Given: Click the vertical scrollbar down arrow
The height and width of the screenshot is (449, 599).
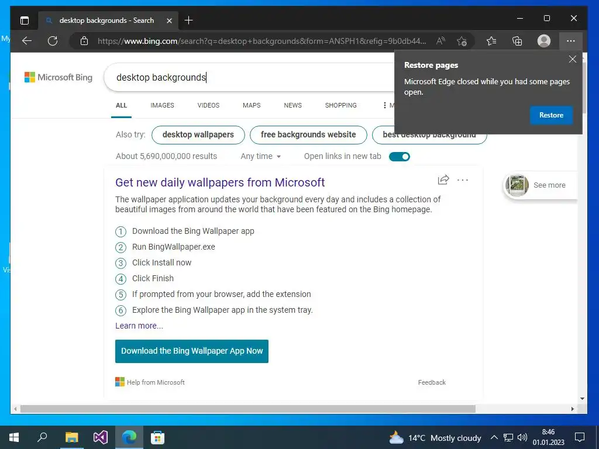Looking at the screenshot, I should [x=582, y=399].
